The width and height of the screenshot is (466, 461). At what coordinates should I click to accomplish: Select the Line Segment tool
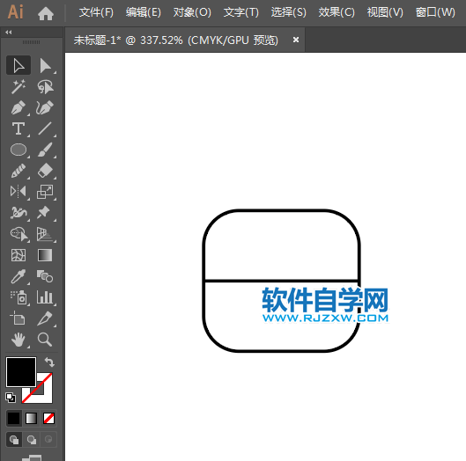coord(45,128)
